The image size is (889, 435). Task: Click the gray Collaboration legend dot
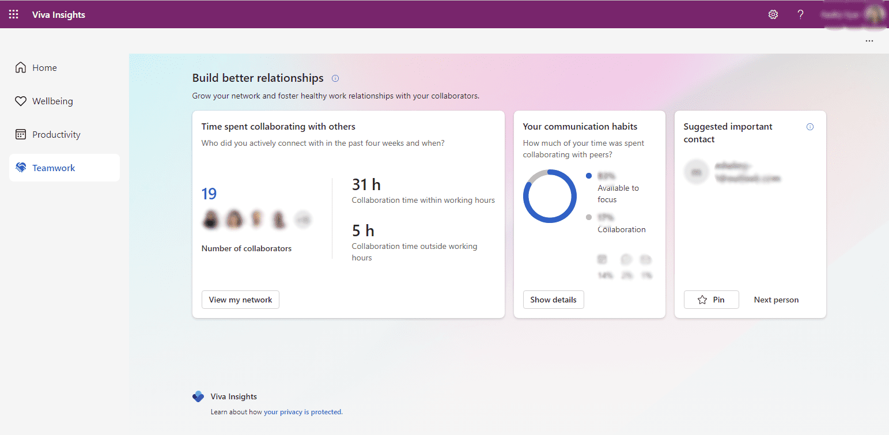(x=588, y=217)
